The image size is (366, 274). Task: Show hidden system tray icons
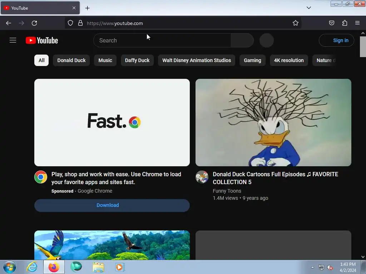click(x=312, y=268)
